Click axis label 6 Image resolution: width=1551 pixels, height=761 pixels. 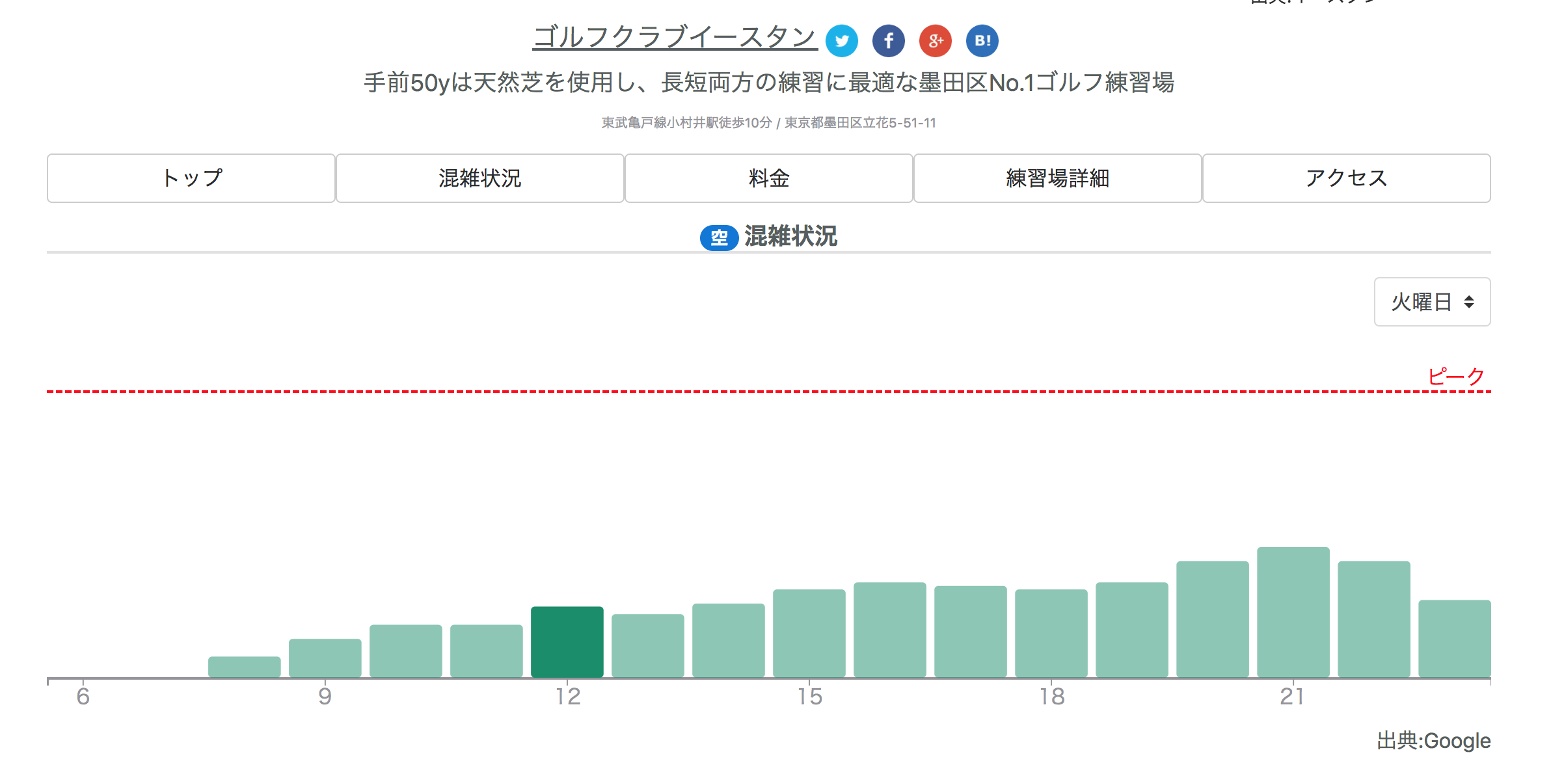coord(83,697)
